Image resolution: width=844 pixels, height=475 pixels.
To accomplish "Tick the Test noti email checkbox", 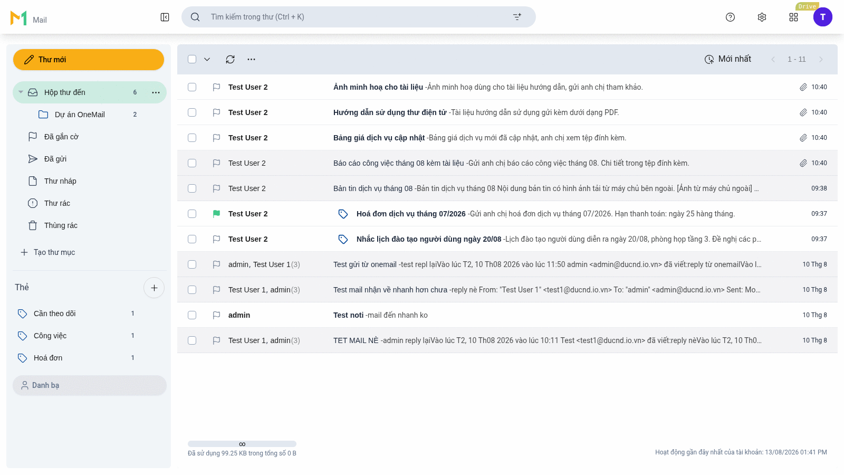I will click(192, 315).
